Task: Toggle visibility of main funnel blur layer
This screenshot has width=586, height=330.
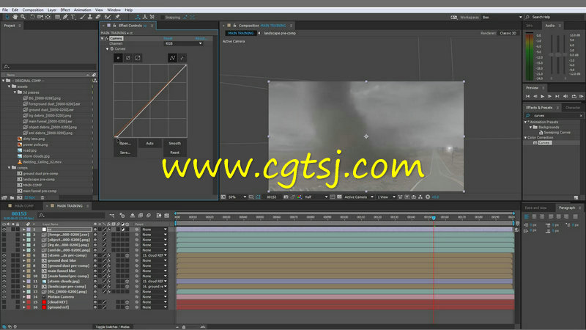Action: click(4, 271)
